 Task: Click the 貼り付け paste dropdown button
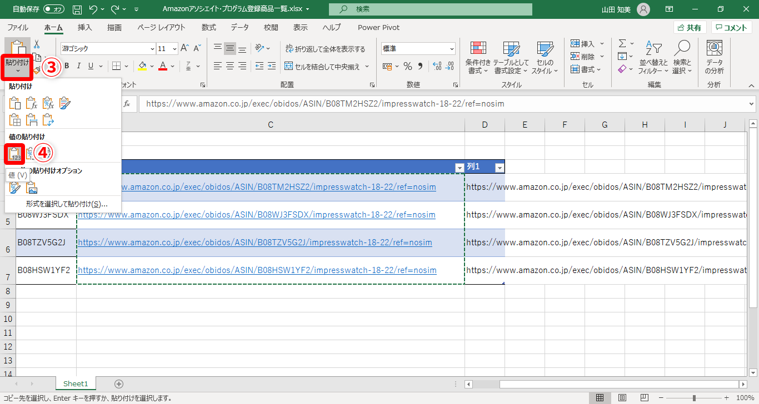pos(17,67)
